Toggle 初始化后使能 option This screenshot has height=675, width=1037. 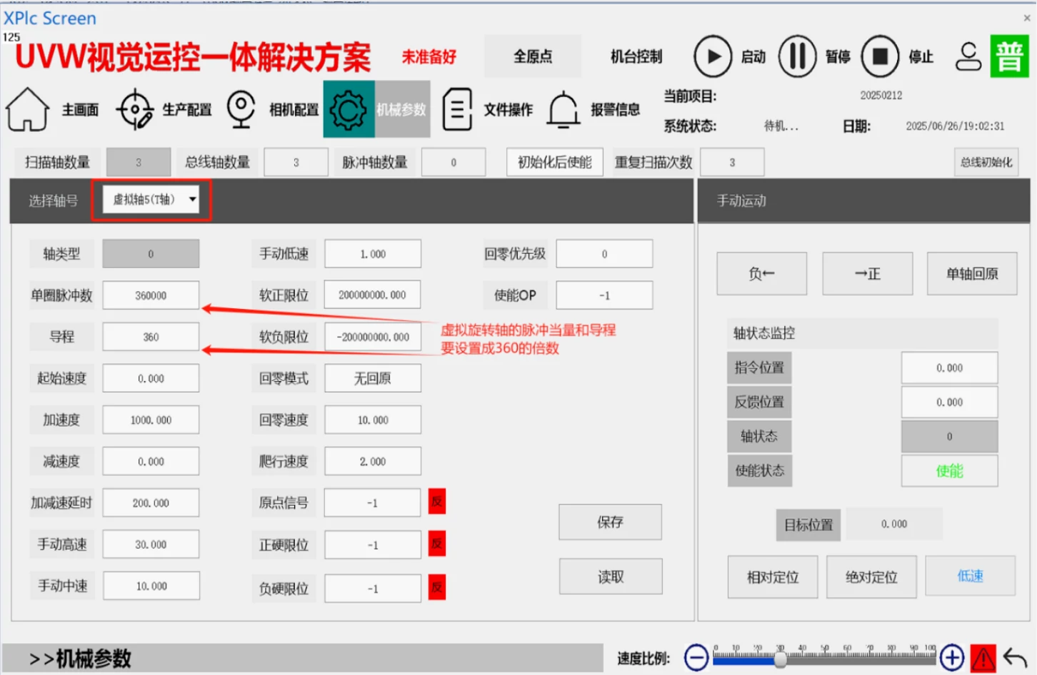(555, 162)
